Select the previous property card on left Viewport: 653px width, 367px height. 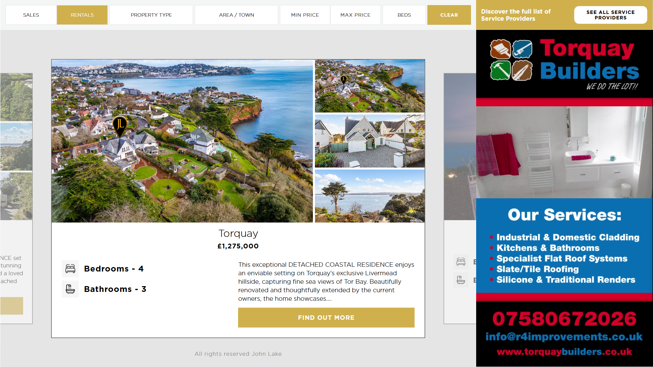click(x=16, y=198)
